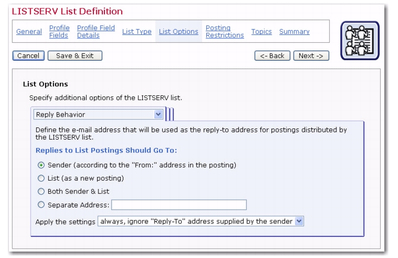Click the 'Apply the settings' label
This screenshot has width=398, height=258.
click(x=65, y=222)
